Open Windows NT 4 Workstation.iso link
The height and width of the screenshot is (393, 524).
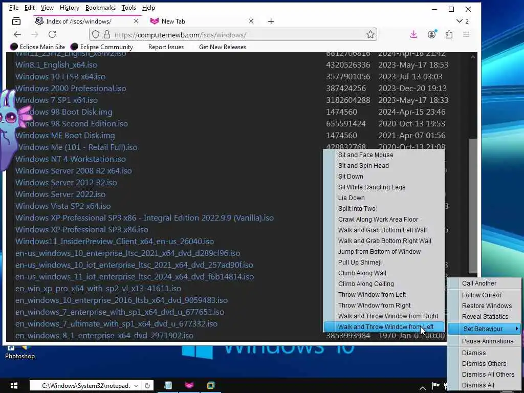point(71,159)
